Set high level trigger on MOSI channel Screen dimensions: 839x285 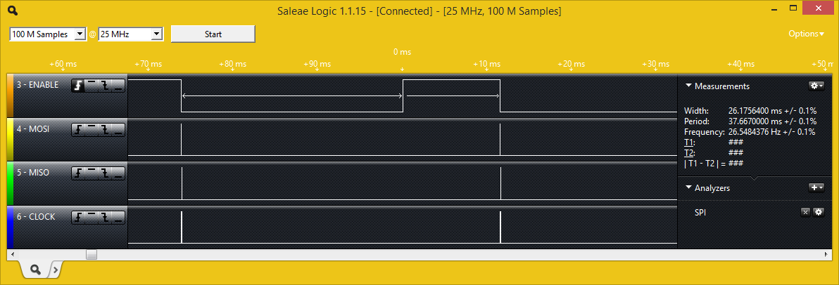tap(92, 130)
